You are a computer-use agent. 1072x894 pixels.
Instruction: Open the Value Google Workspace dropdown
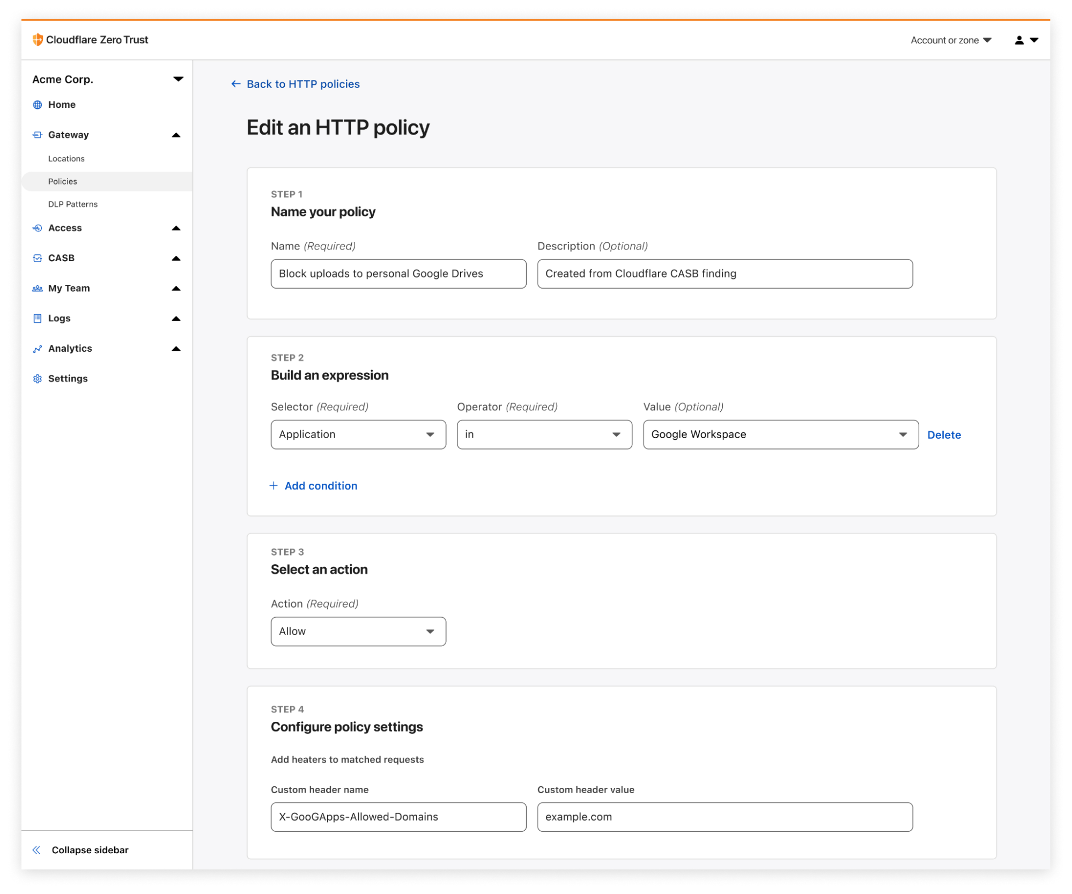[781, 434]
